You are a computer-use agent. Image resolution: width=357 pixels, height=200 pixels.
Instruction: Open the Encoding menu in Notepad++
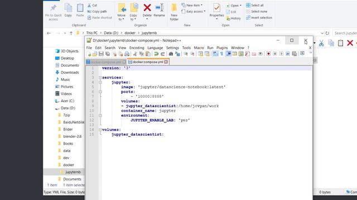tap(137, 48)
